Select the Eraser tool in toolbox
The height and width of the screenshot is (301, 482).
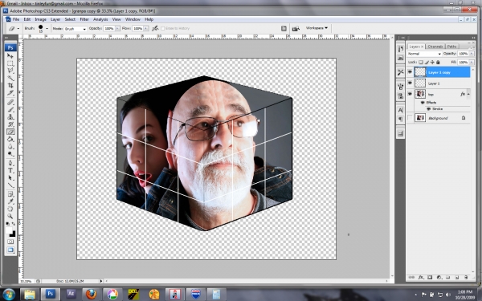pos(10,132)
